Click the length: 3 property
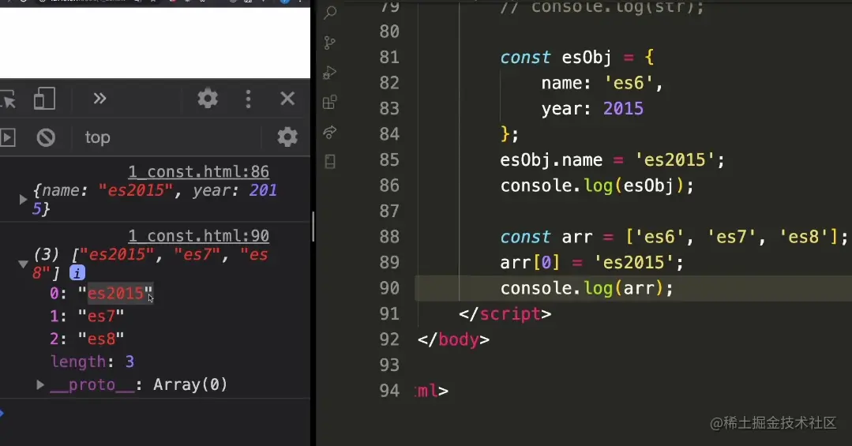This screenshot has width=852, height=446. pyautogui.click(x=92, y=362)
